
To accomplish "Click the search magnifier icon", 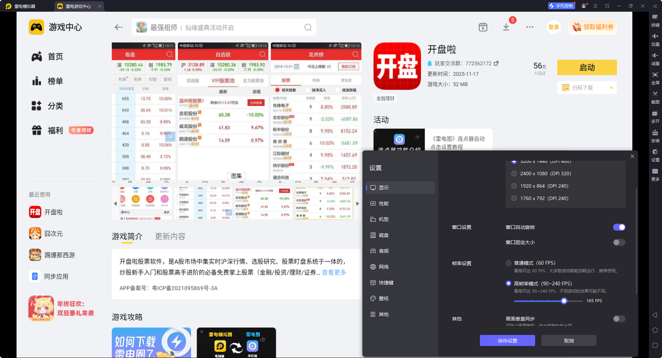I will point(308,27).
